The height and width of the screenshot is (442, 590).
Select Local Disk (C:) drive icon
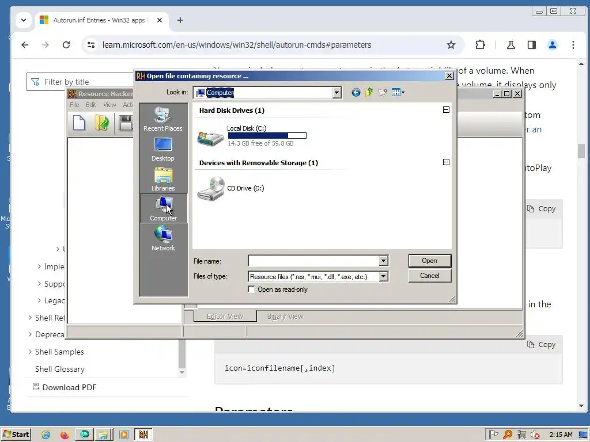tap(210, 138)
